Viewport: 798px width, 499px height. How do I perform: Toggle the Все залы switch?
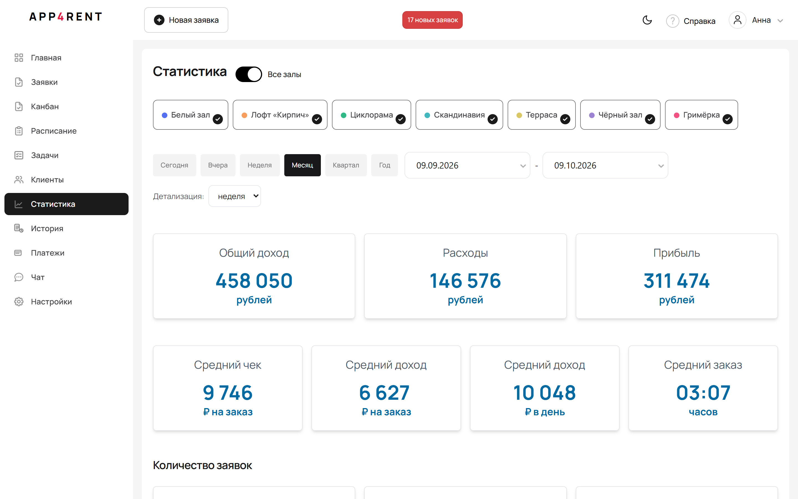249,74
